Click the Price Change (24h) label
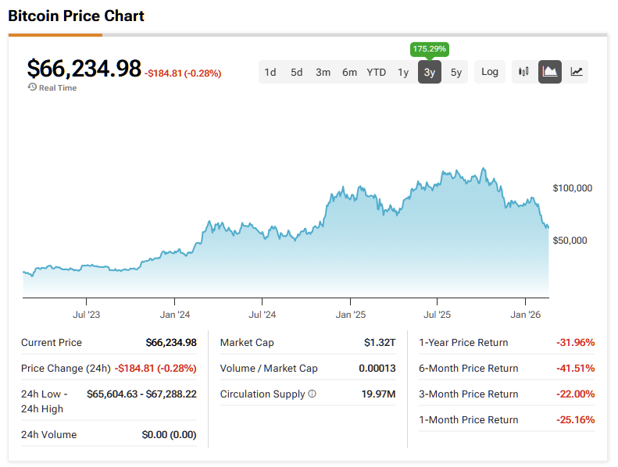 pyautogui.click(x=66, y=368)
